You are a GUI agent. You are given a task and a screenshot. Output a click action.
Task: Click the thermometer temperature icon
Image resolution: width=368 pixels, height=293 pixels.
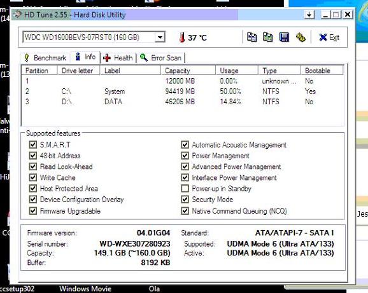pos(181,37)
